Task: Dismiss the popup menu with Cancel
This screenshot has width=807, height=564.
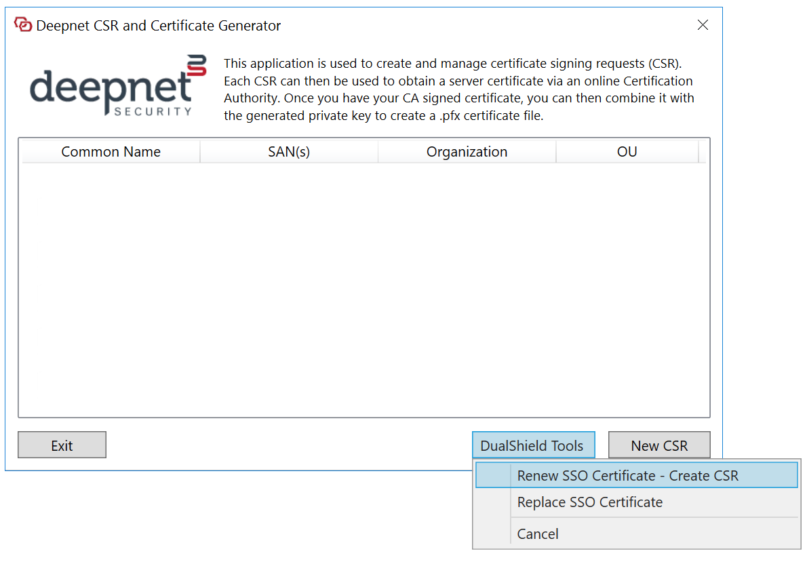Action: coord(538,533)
